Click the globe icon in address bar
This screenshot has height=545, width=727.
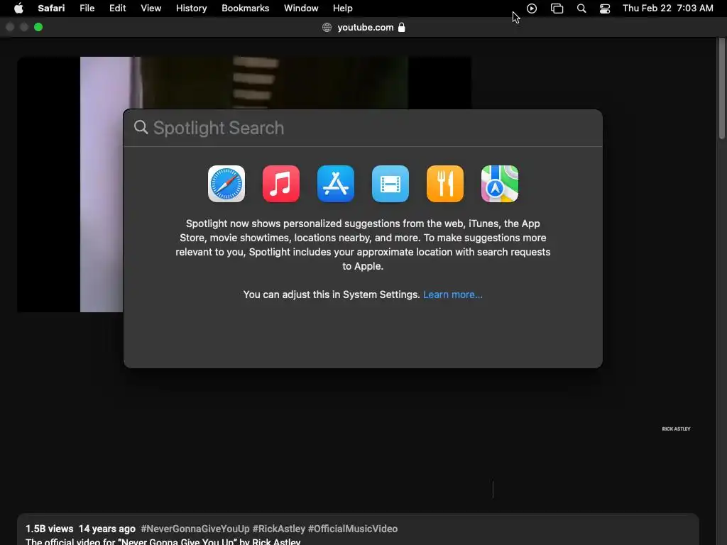[x=327, y=28]
